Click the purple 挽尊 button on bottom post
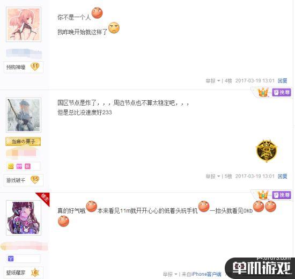Viewport: 295px width, 279px height. click(282, 195)
